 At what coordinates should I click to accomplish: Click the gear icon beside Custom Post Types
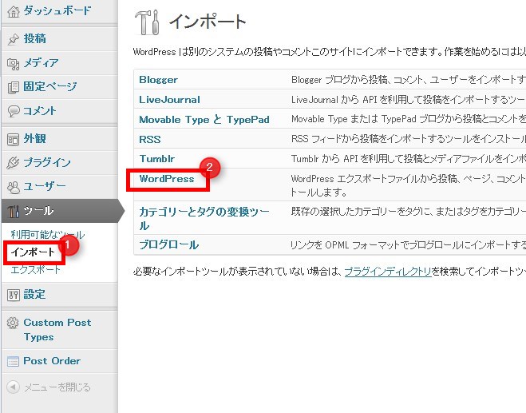point(13,323)
